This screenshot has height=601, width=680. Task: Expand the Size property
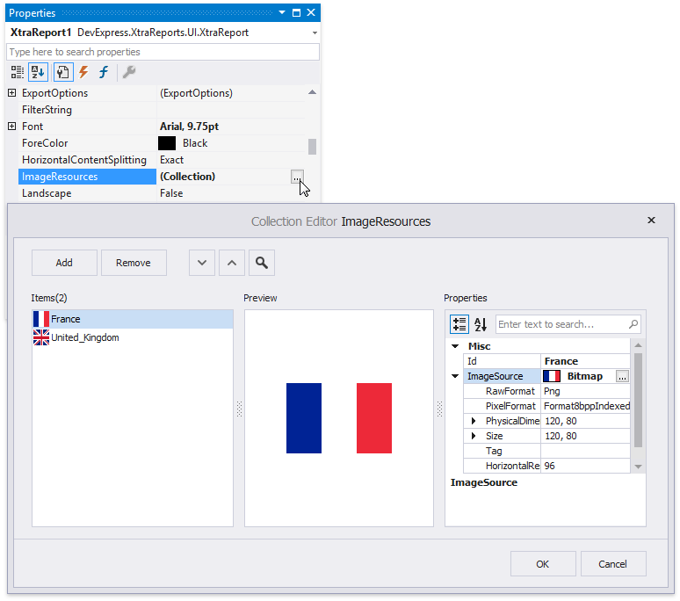tap(474, 436)
